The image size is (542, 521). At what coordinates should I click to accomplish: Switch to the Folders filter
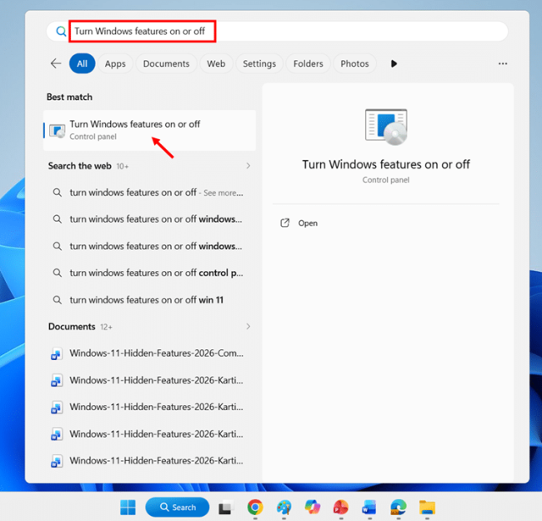(308, 63)
